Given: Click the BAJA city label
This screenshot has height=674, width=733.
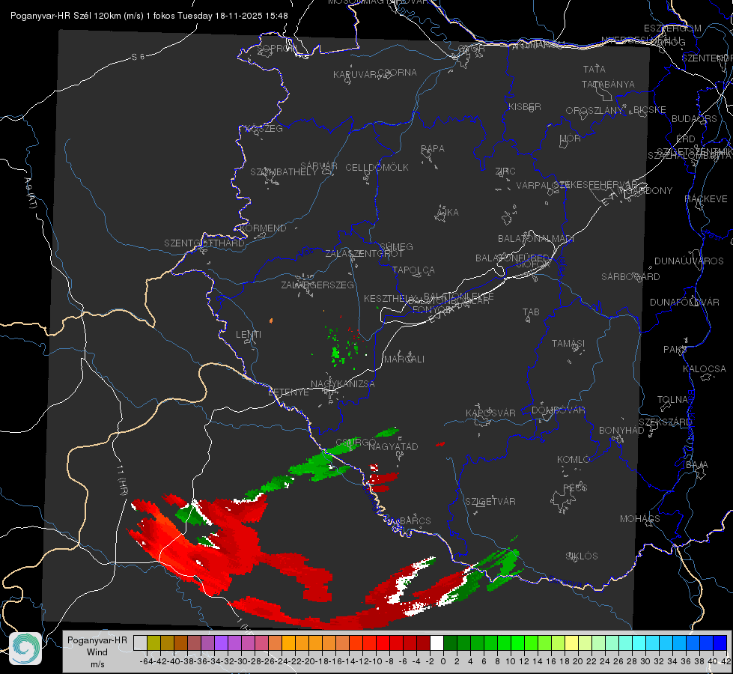Looking at the screenshot, I should tap(696, 465).
